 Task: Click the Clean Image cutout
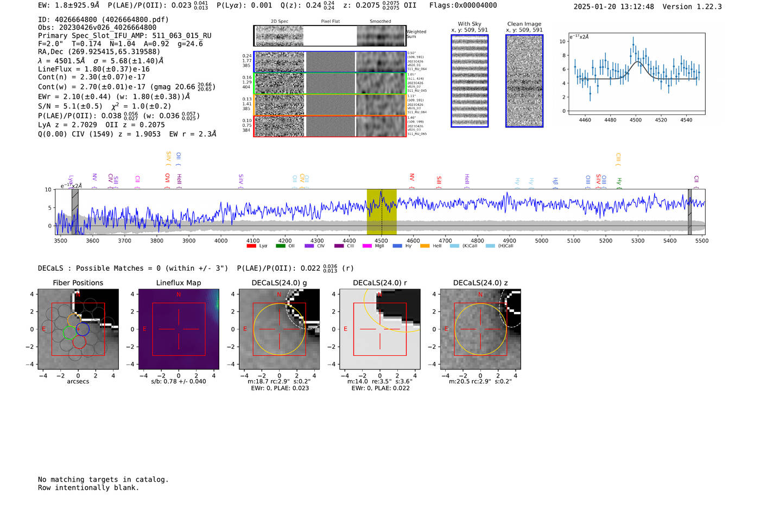point(524,81)
